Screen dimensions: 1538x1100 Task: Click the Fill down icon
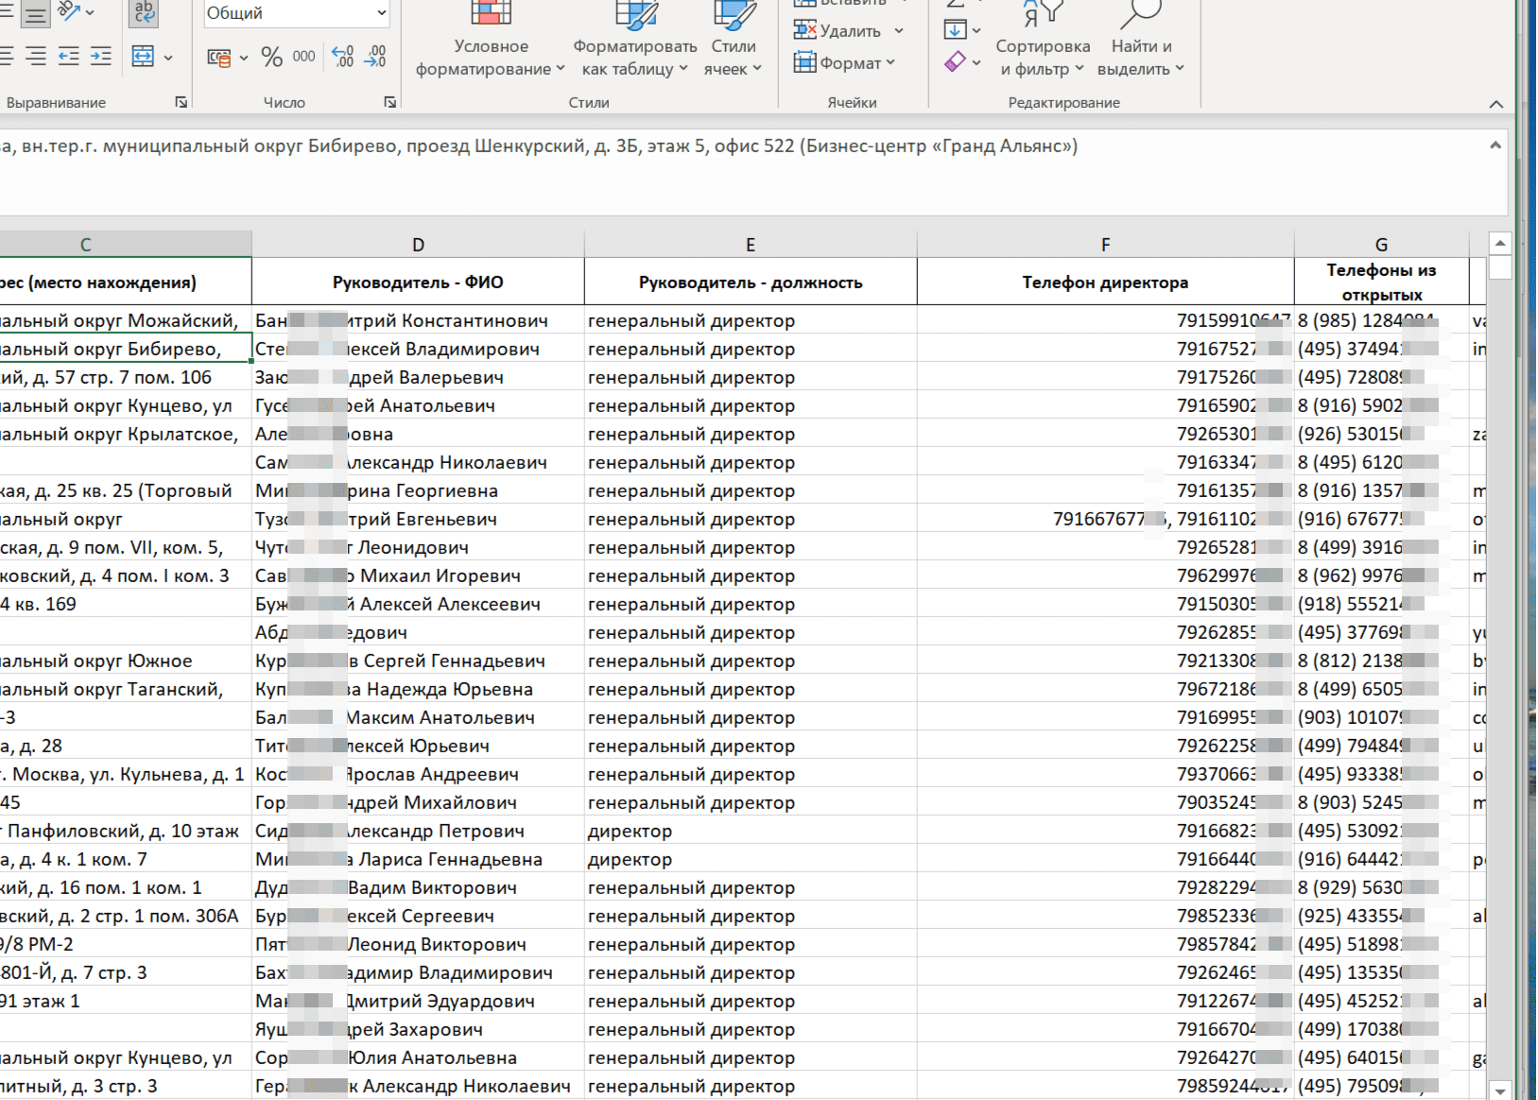click(x=956, y=30)
